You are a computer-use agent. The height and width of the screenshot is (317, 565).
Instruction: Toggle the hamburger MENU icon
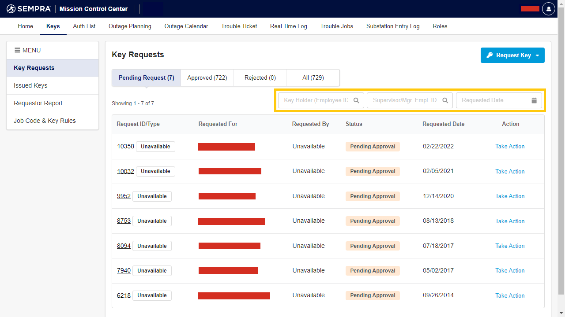click(x=17, y=50)
